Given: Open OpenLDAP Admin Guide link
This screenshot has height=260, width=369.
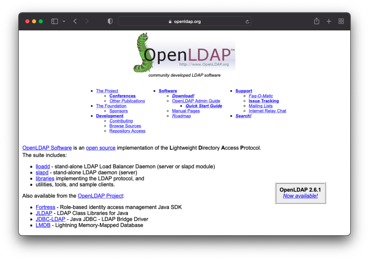Looking at the screenshot, I should (196, 101).
